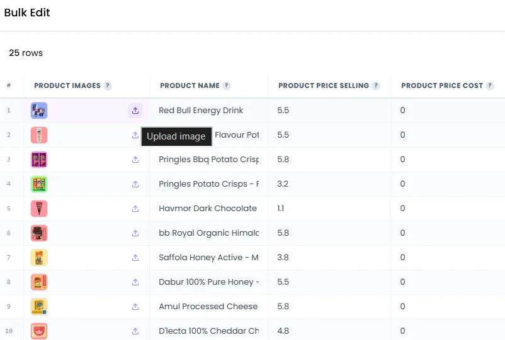This screenshot has height=340, width=505.
Task: Open help for Product Name column
Action: point(227,86)
